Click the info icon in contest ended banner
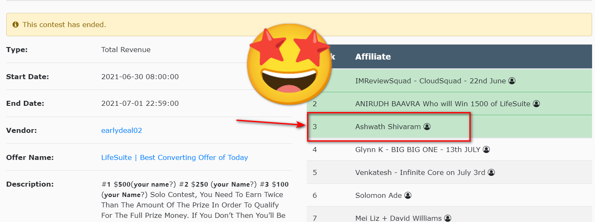Viewport: 595px width, 222px height. pyautogui.click(x=15, y=25)
